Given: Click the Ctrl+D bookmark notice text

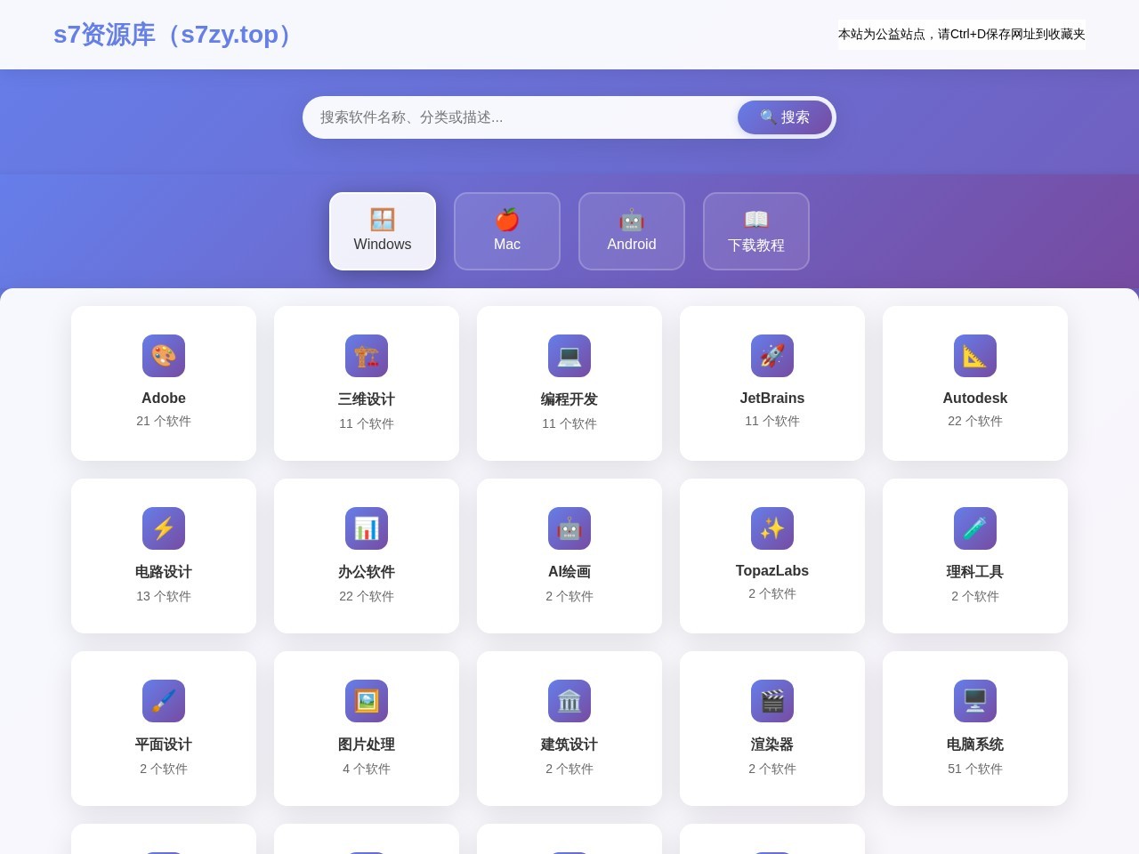Looking at the screenshot, I should pos(962,34).
